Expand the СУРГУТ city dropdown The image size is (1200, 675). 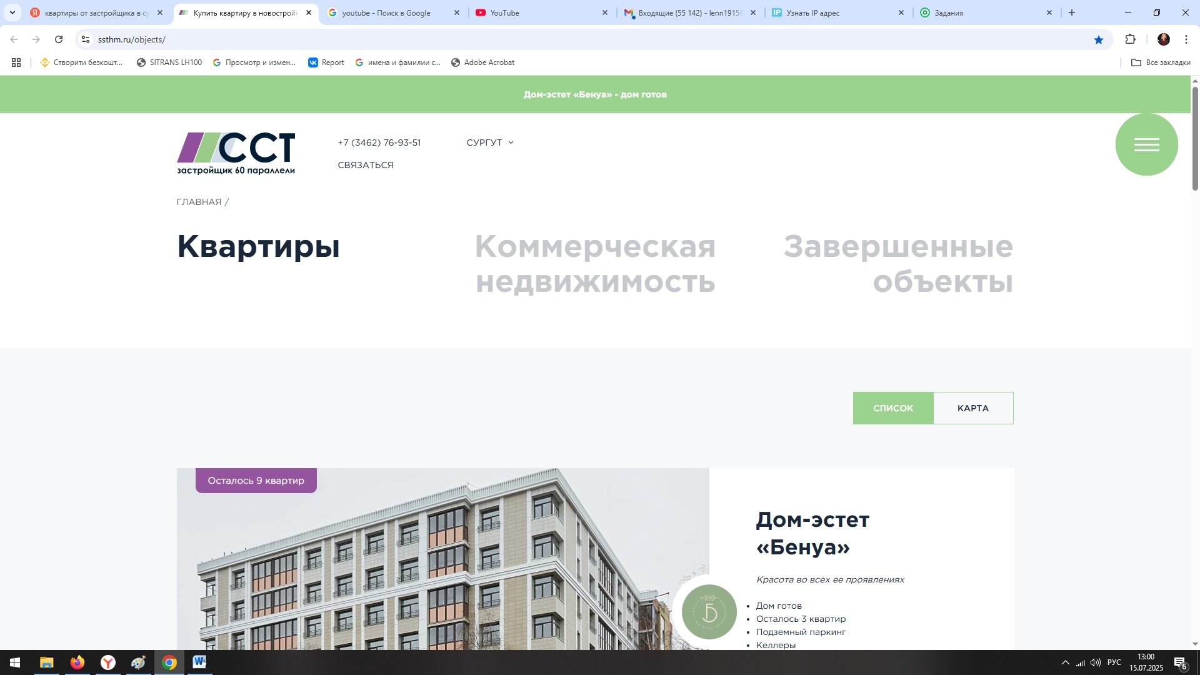(x=490, y=142)
